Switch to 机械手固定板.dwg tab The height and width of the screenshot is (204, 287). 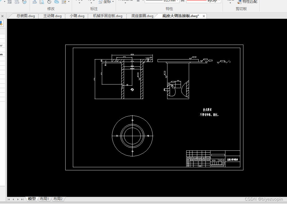[x=107, y=16]
